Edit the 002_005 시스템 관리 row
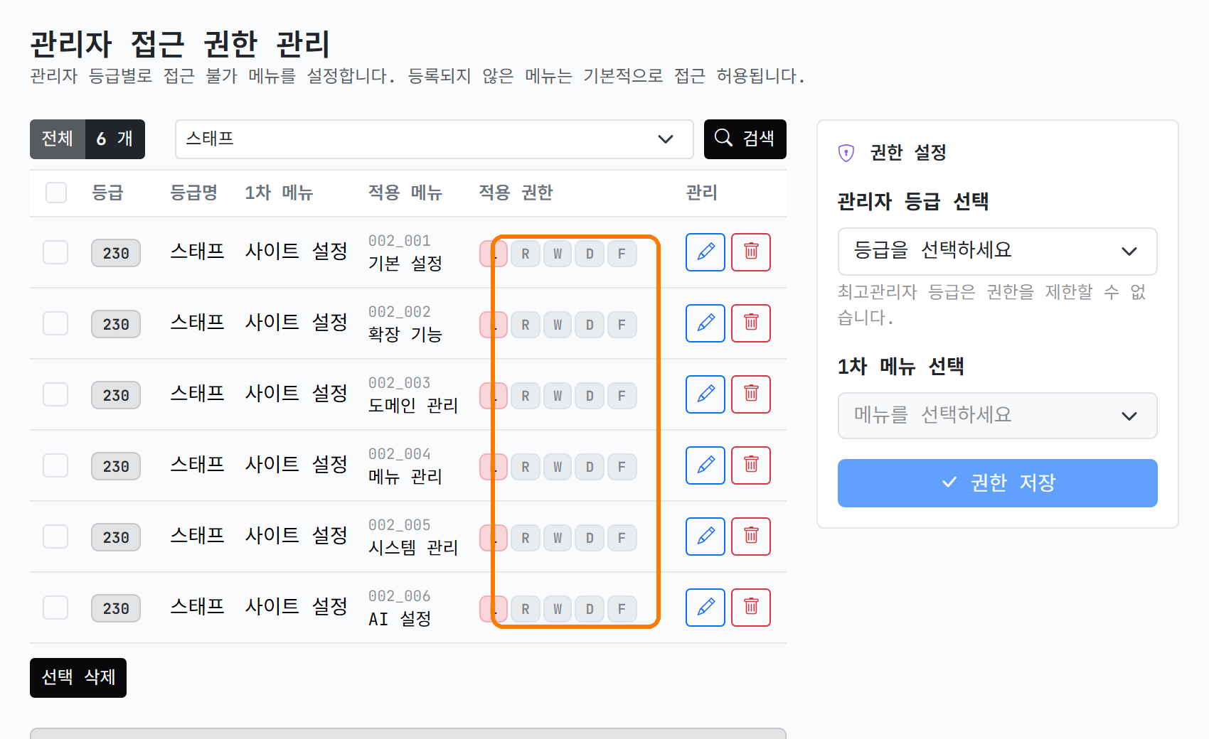 coord(705,536)
